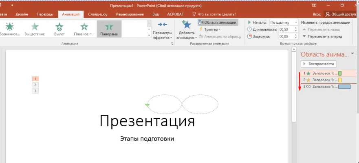Image resolution: width=359 pixels, height=163 pixels.
Task: Open the Вид ribbon tab
Action: click(156, 14)
